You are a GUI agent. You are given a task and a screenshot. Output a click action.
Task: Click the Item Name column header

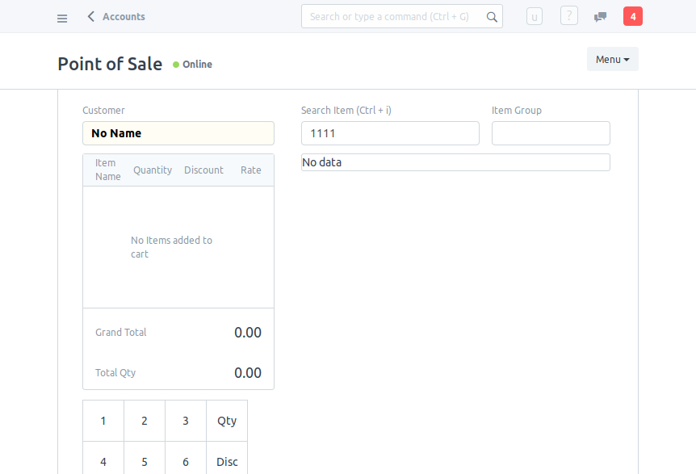106,169
